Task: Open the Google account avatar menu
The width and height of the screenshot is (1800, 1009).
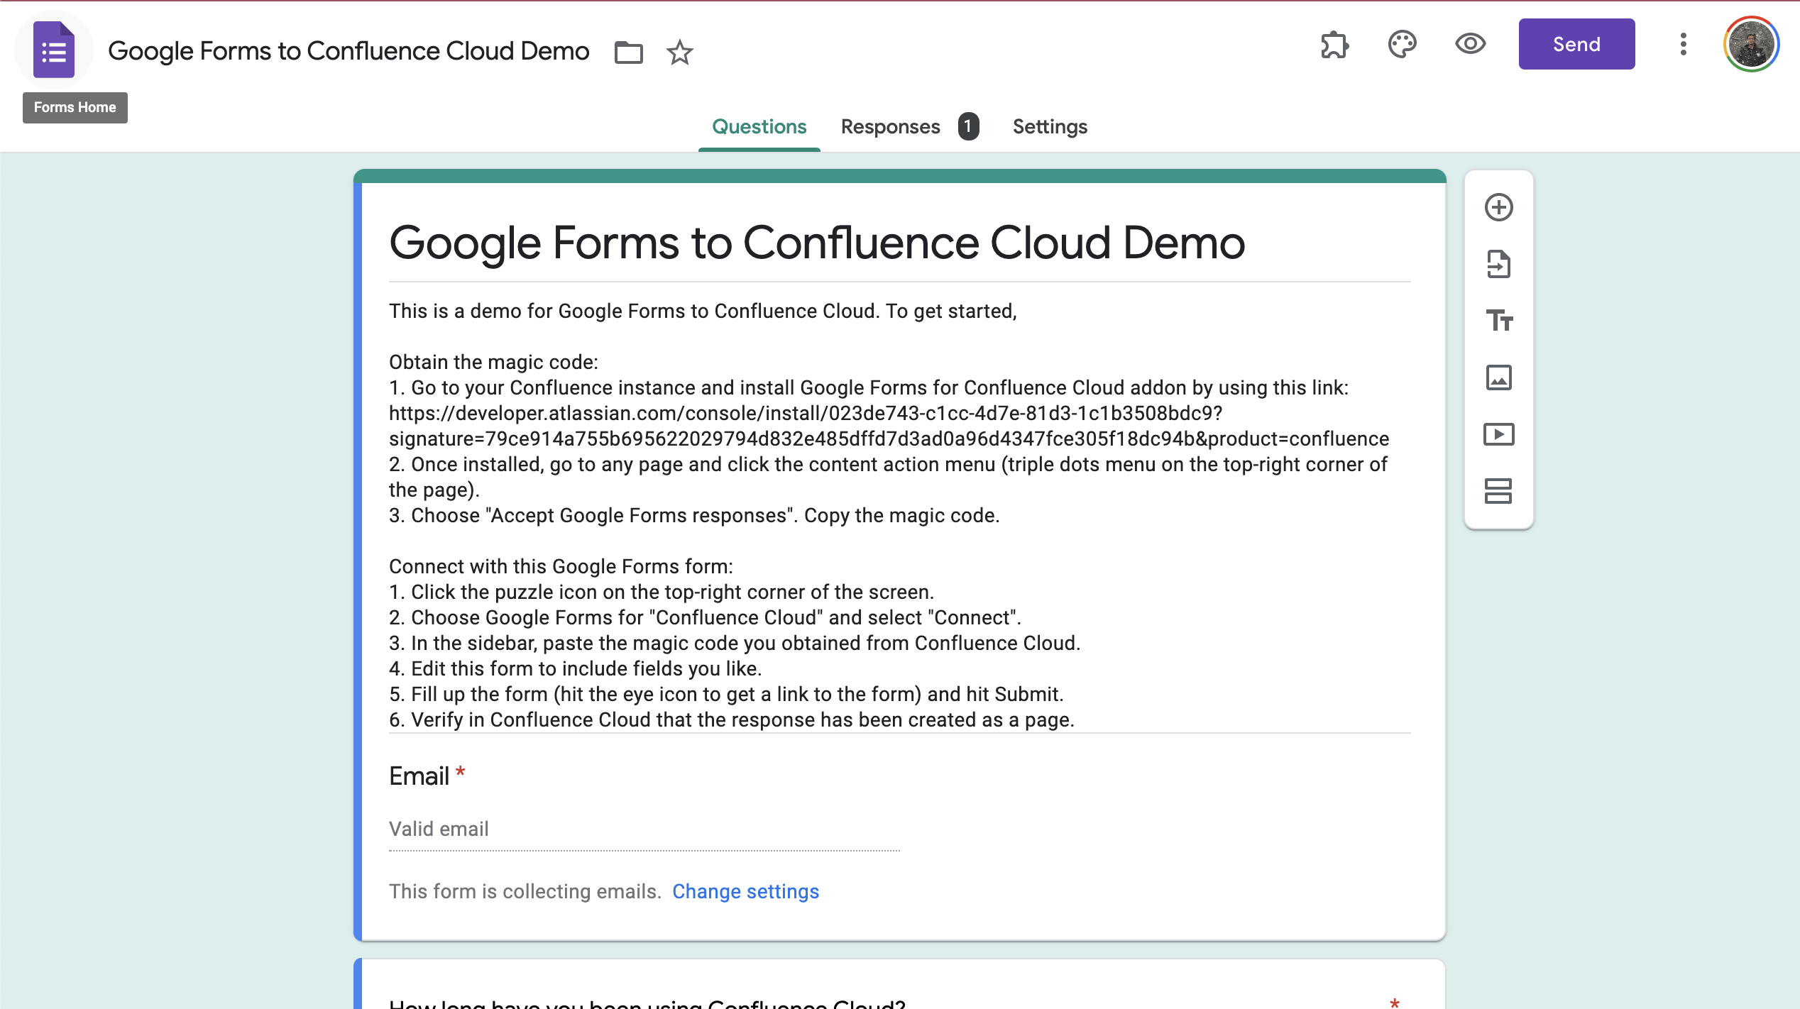Action: click(1751, 45)
